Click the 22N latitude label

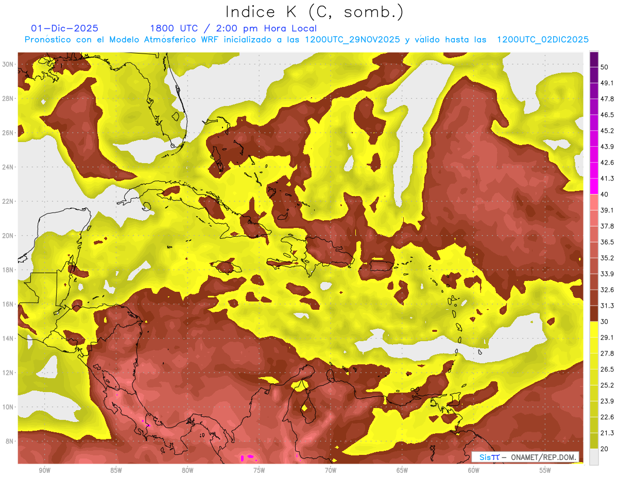[8, 201]
